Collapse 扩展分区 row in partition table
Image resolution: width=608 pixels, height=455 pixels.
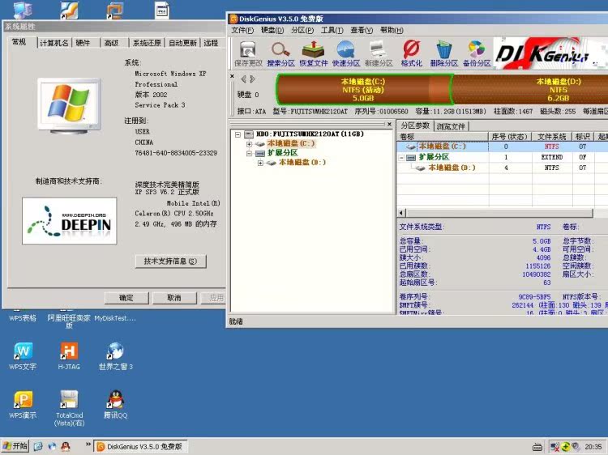click(402, 158)
